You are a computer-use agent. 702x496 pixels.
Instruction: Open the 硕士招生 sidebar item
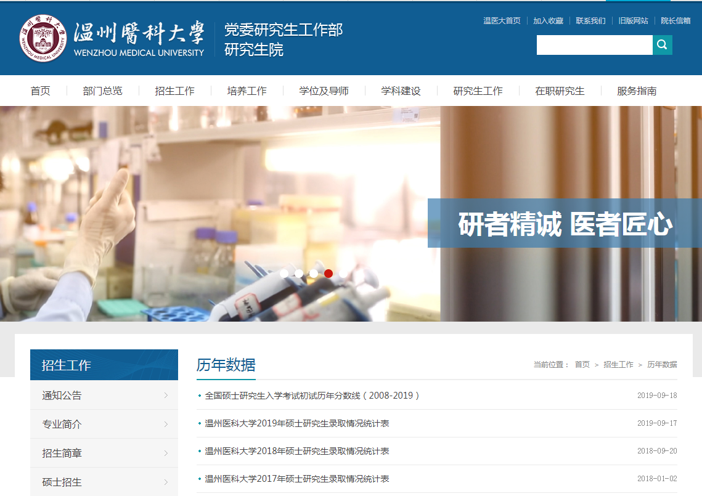tap(62, 482)
